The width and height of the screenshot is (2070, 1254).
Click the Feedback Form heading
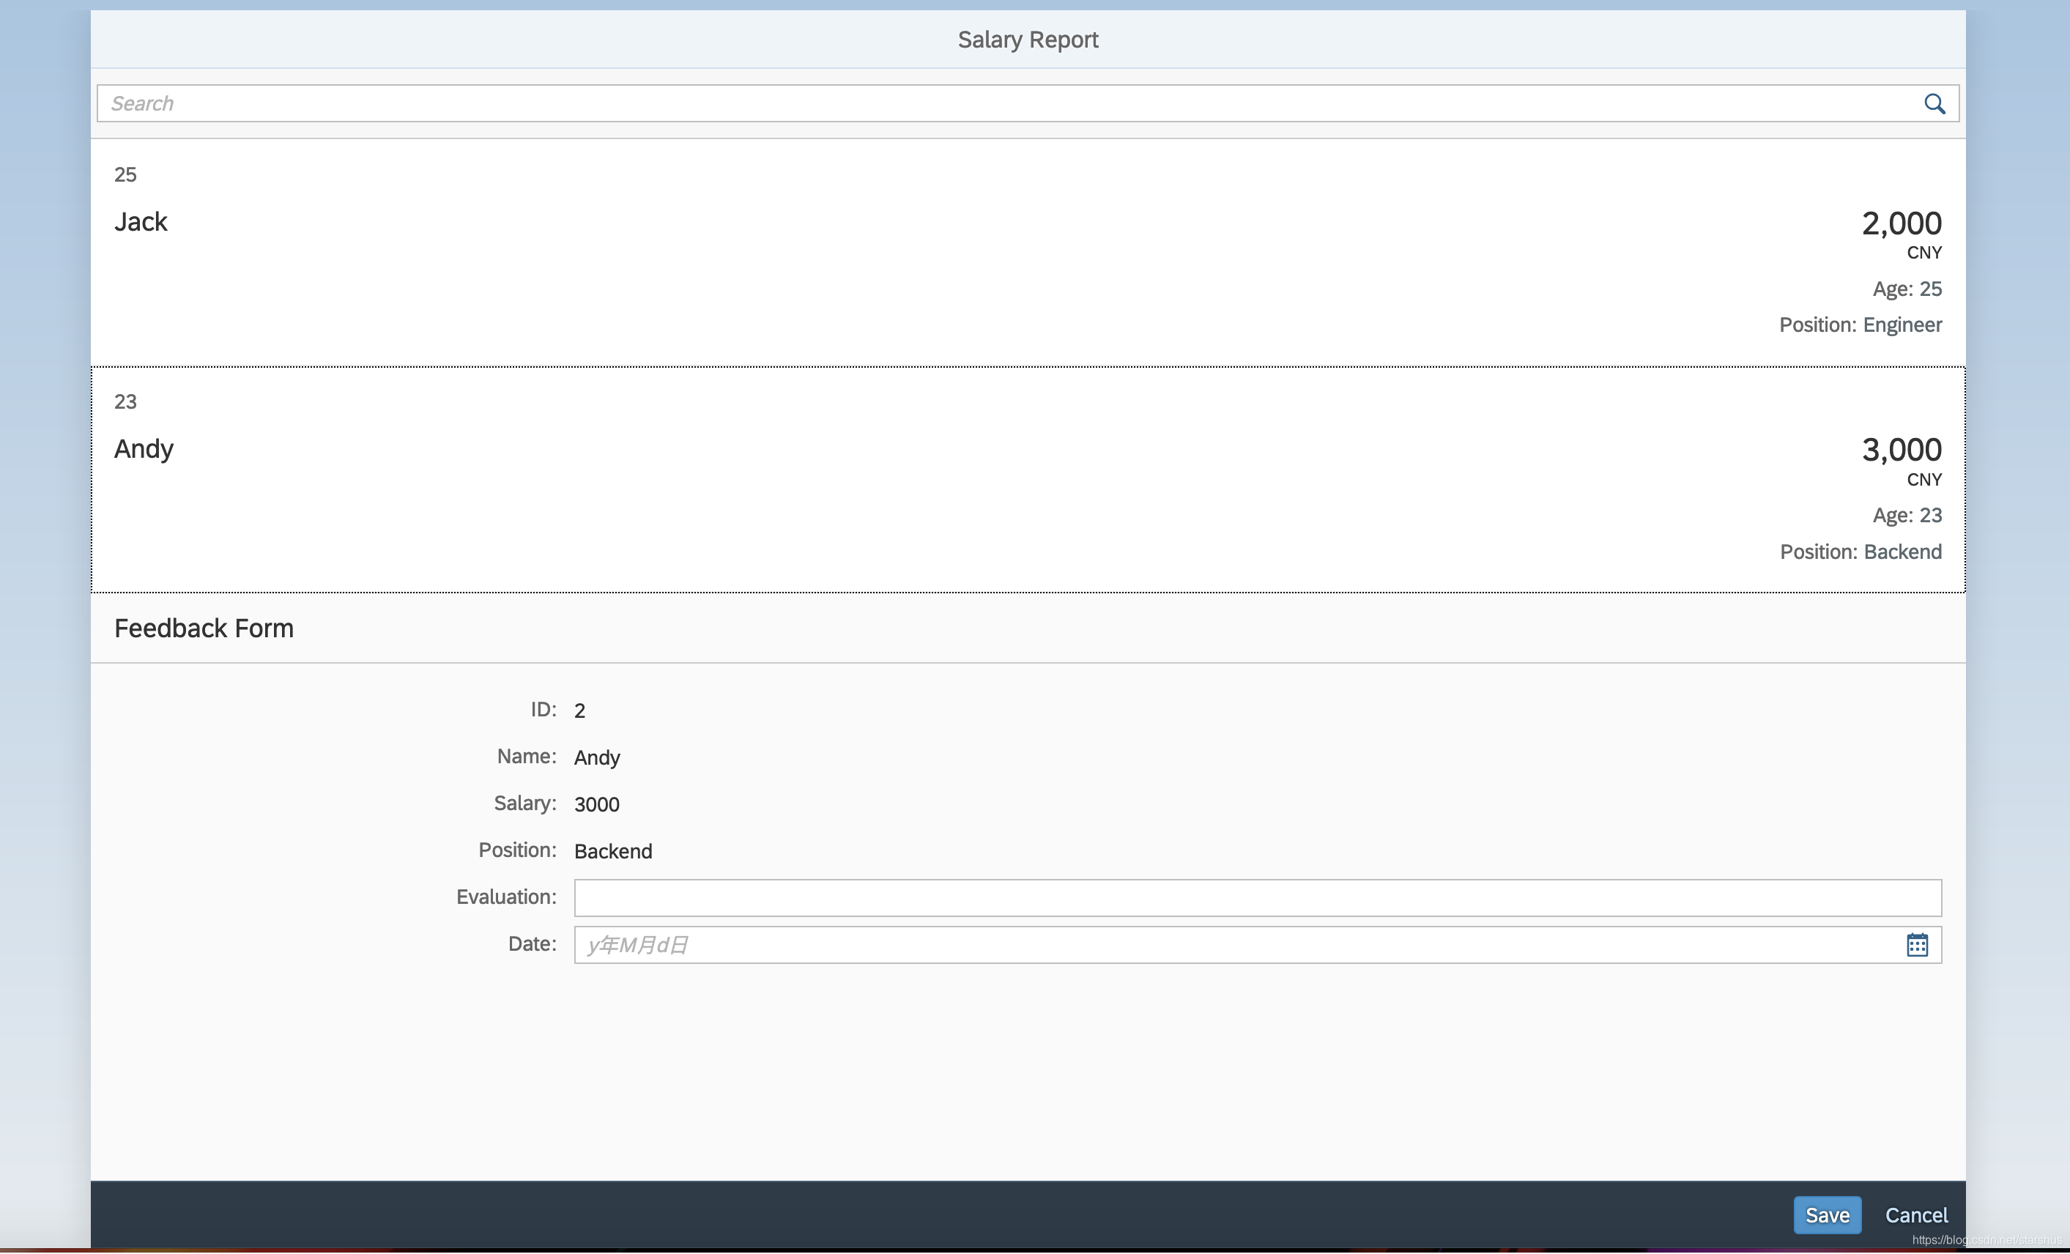coord(204,628)
